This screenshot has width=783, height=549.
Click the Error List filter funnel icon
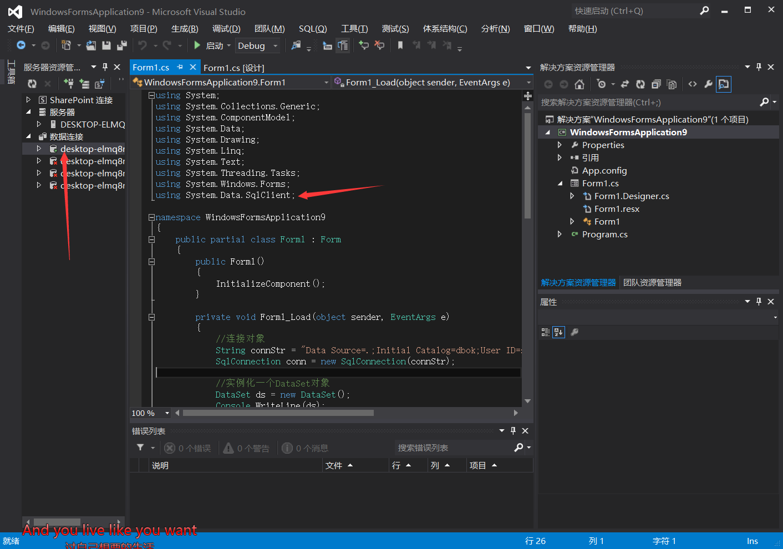[x=140, y=448]
